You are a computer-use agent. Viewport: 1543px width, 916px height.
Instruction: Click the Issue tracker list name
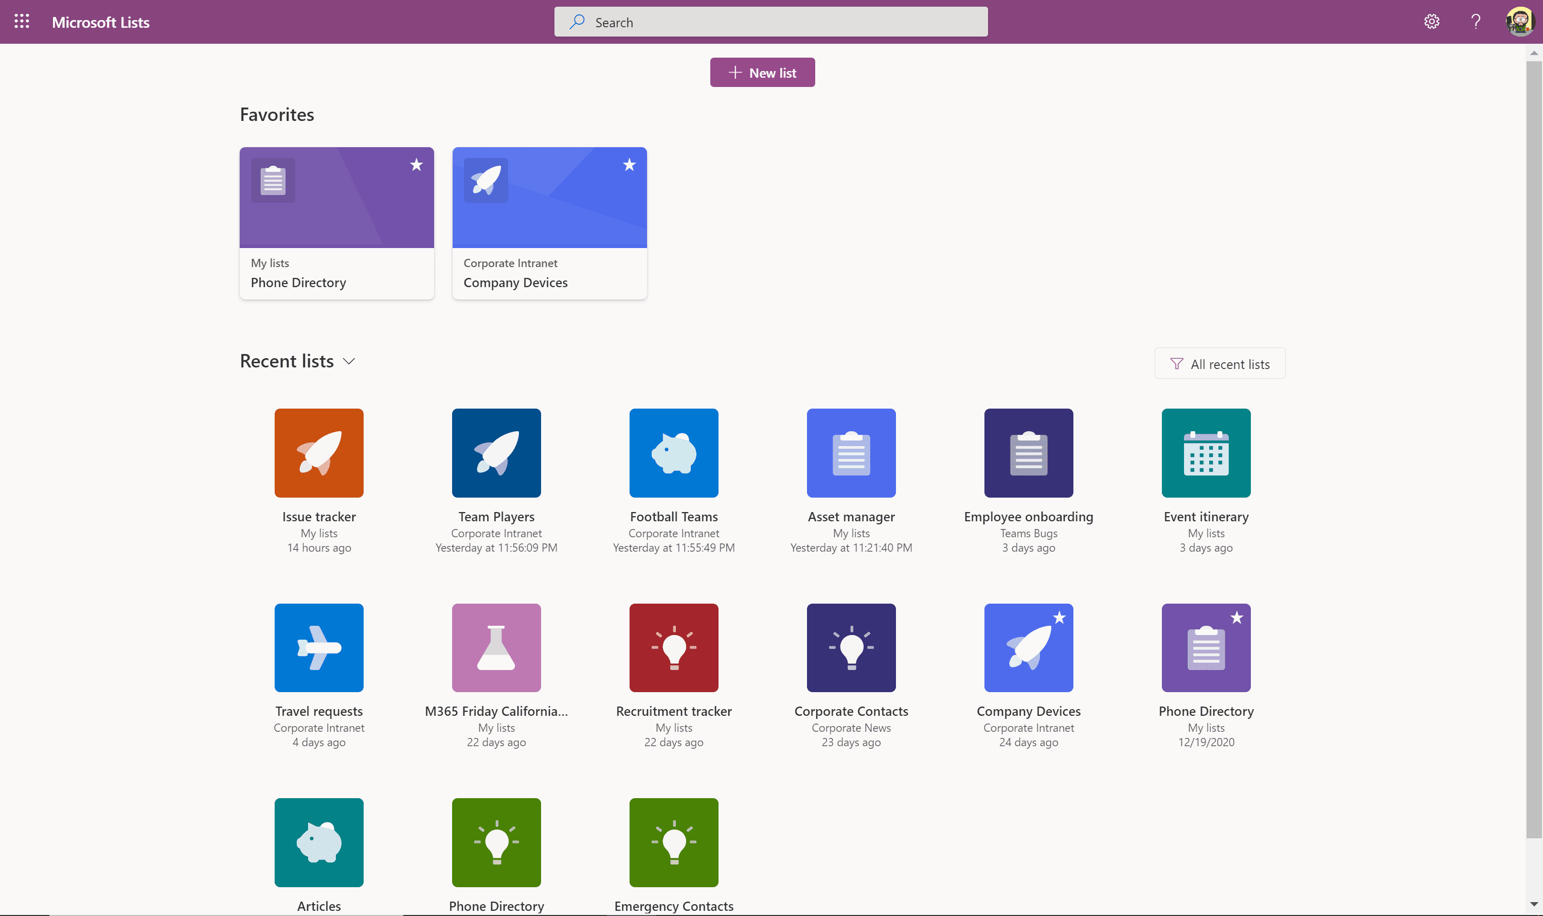[319, 517]
